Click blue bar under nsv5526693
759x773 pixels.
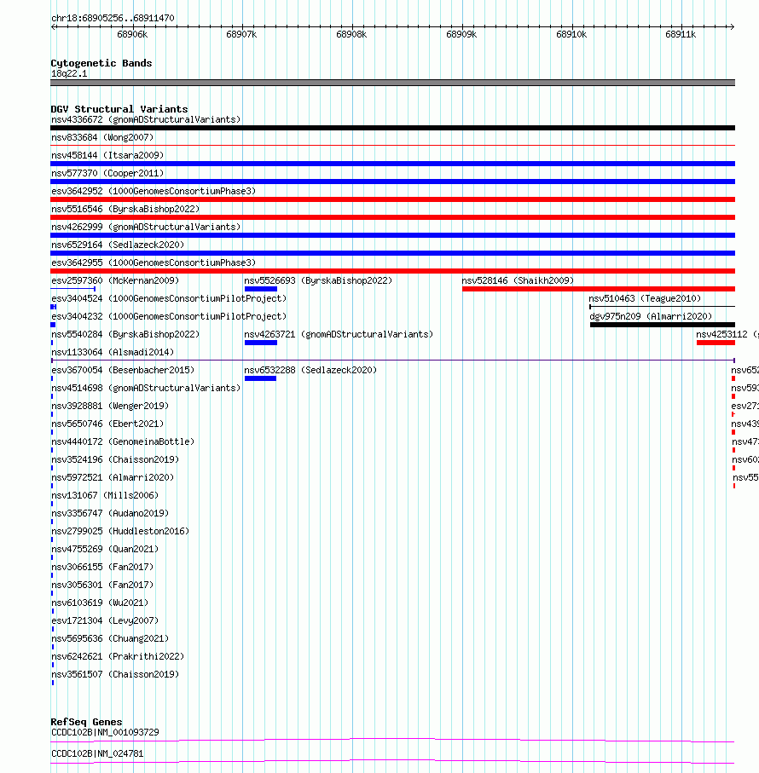pos(260,289)
